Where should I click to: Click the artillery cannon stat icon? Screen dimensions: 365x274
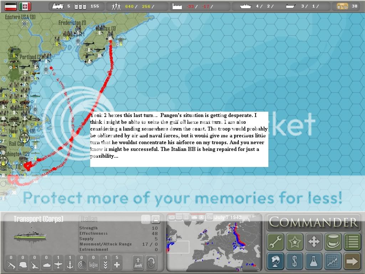(x=35, y=265)
